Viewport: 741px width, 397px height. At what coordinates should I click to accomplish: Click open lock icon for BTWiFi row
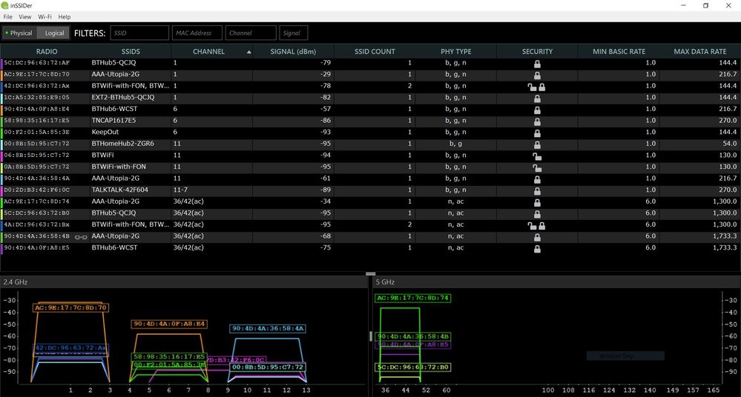(537, 156)
